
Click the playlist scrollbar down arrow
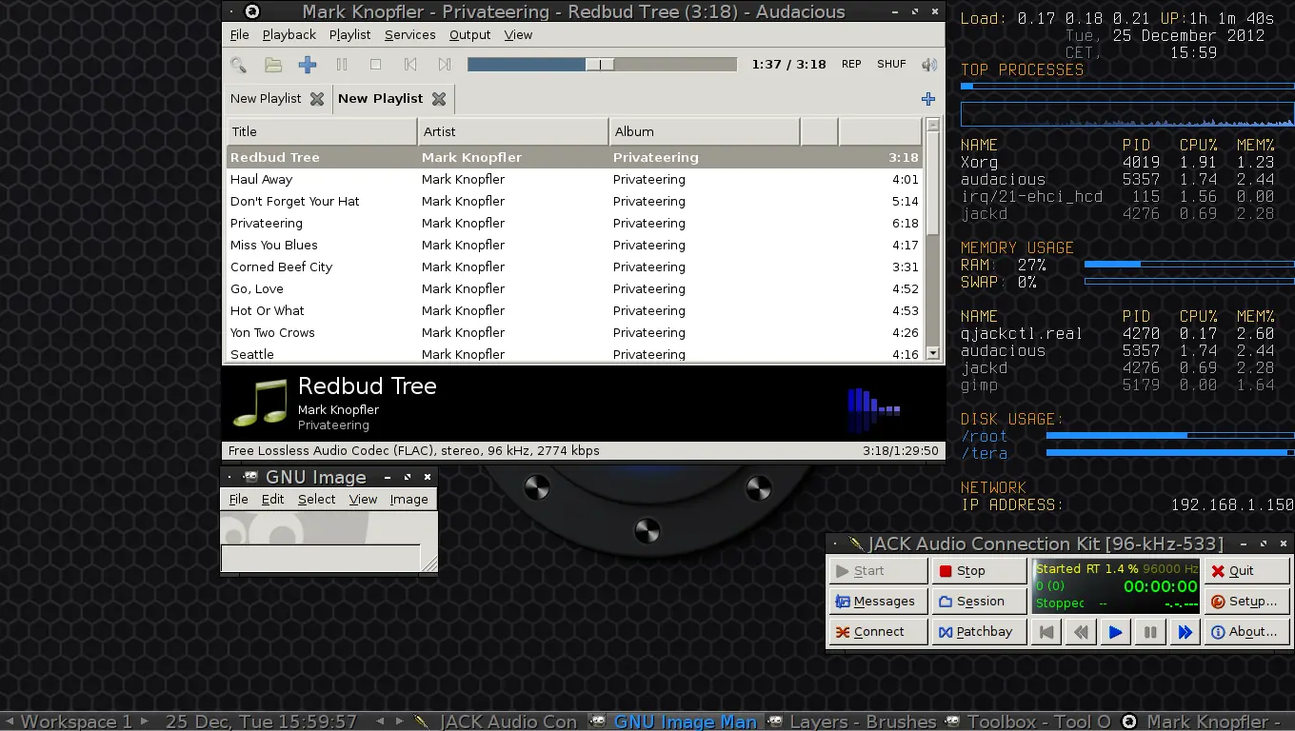[933, 353]
